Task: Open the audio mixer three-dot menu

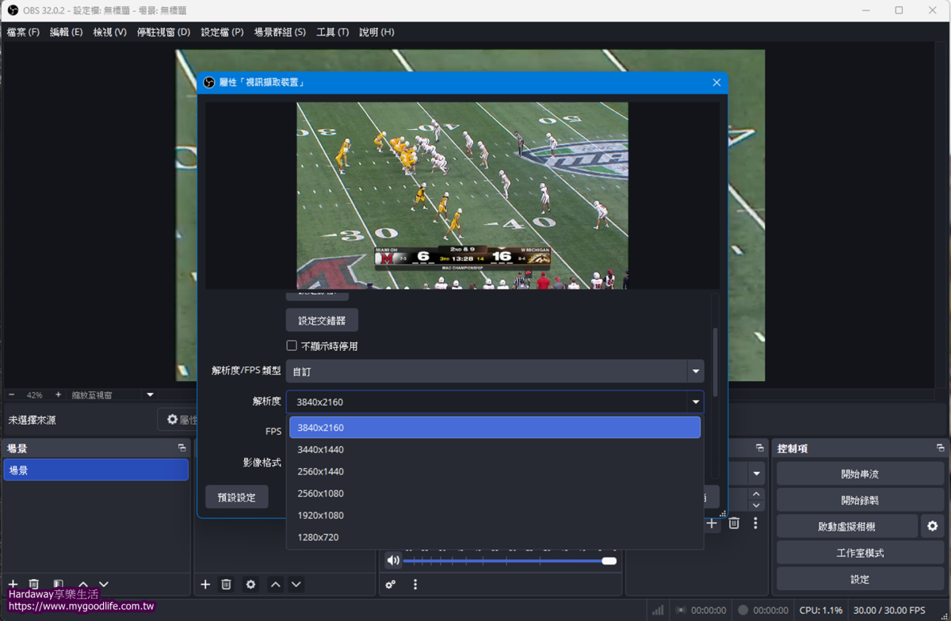Action: (414, 585)
